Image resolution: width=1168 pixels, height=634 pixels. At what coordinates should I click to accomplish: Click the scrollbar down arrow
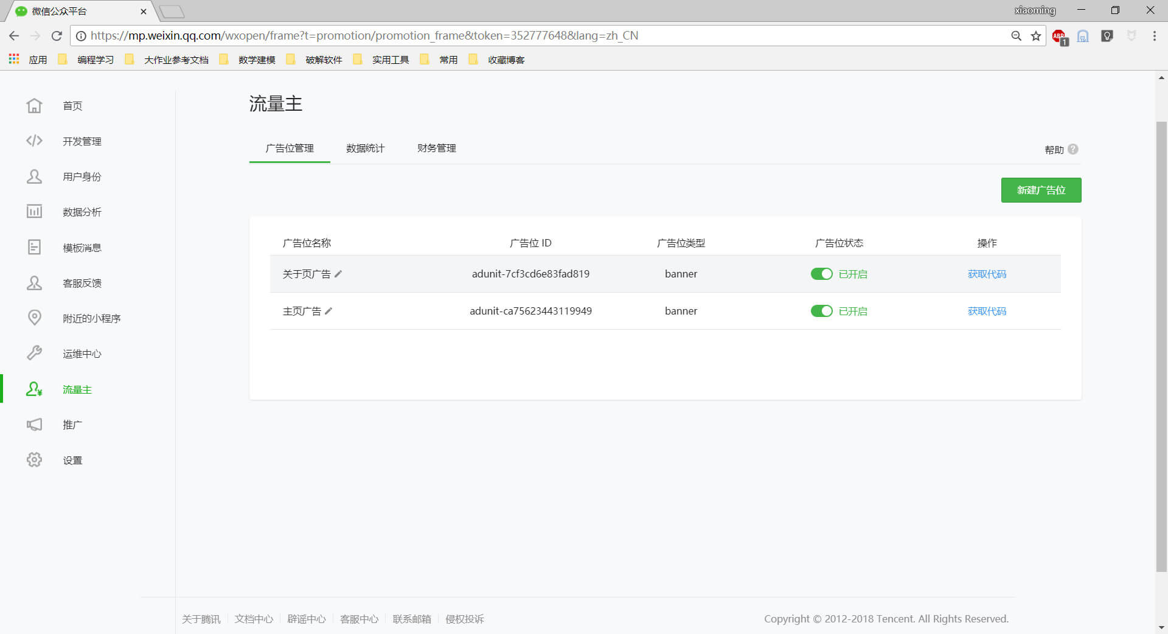tap(1161, 627)
